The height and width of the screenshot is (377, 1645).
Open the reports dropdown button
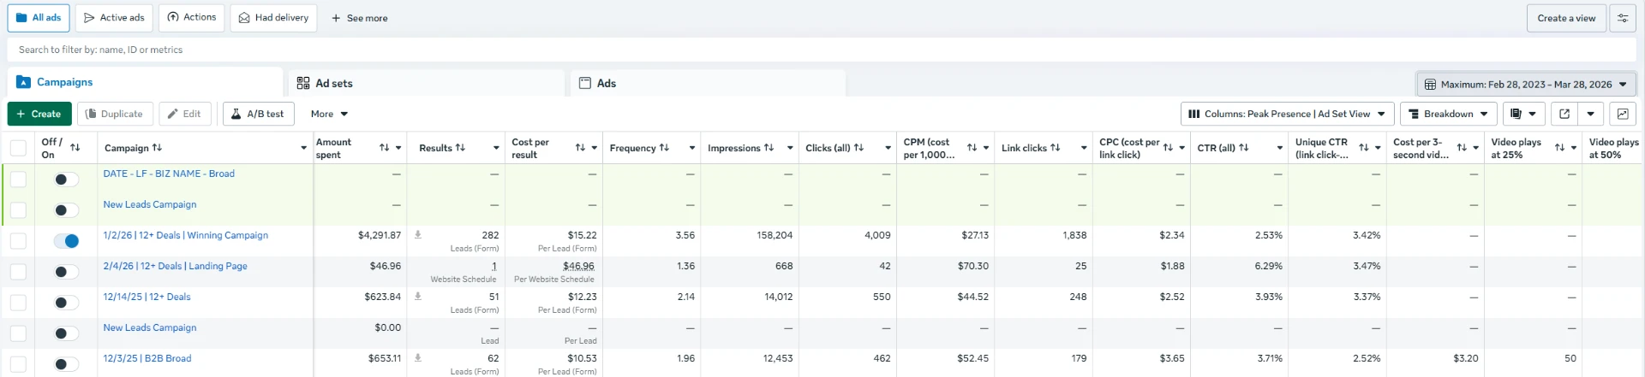[1523, 114]
